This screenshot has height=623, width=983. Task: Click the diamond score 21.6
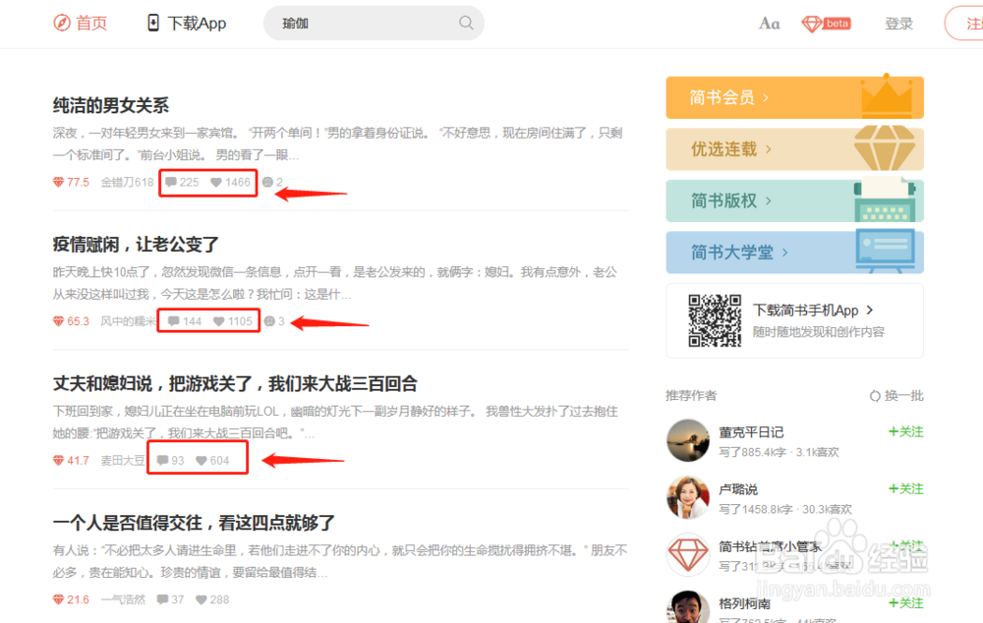pyautogui.click(x=71, y=599)
